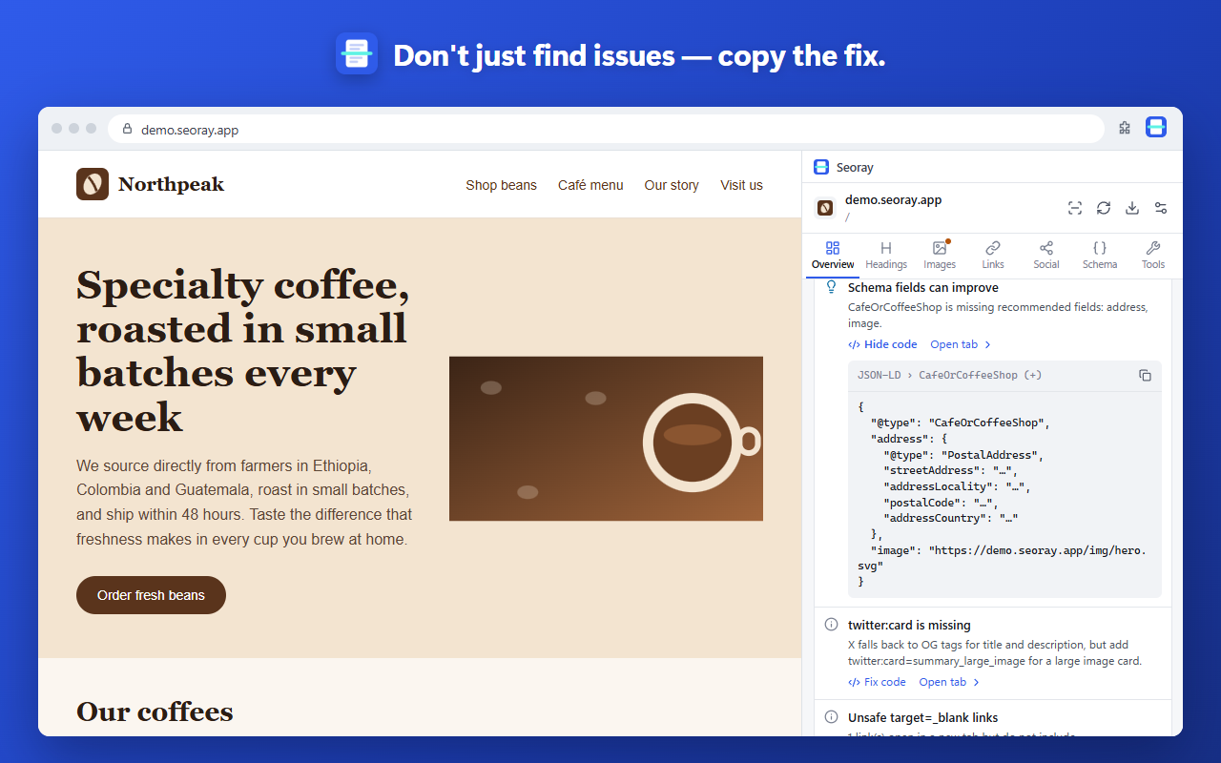Switch to the Links tab
Screen dimensions: 1221x763
[993, 256]
